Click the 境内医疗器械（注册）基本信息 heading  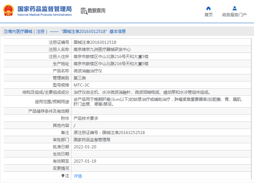[x=67, y=31]
